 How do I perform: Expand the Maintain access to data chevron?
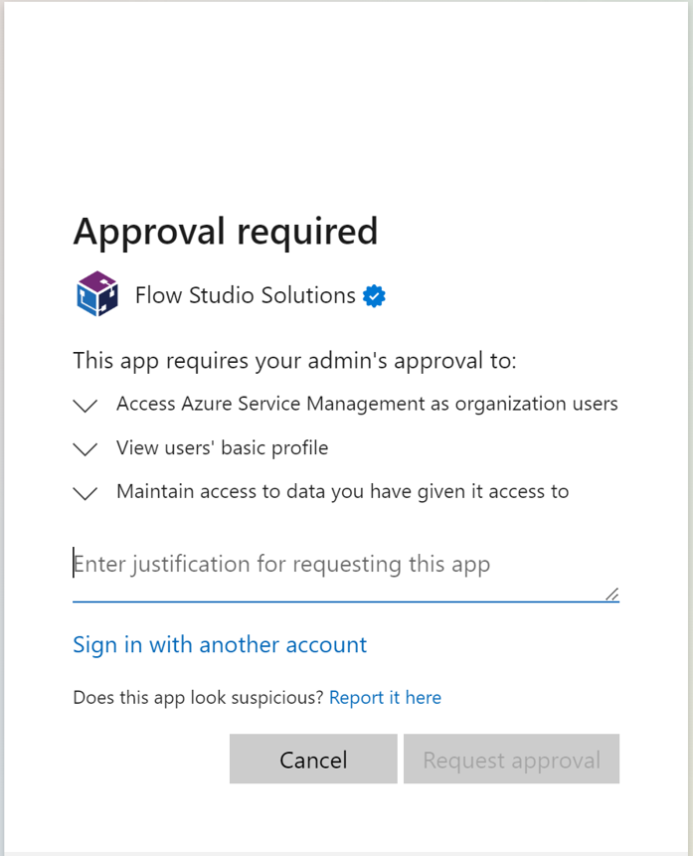tap(87, 493)
